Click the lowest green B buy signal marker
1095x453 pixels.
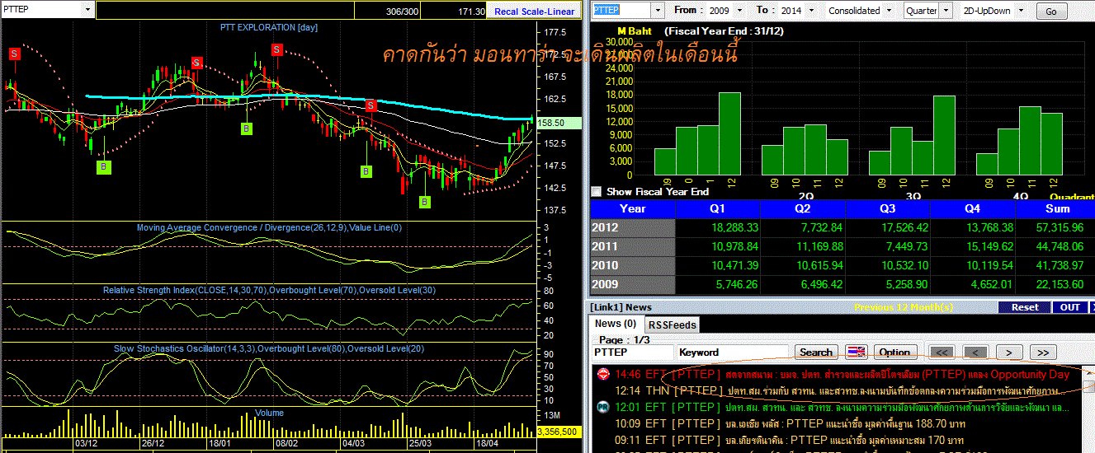click(424, 201)
